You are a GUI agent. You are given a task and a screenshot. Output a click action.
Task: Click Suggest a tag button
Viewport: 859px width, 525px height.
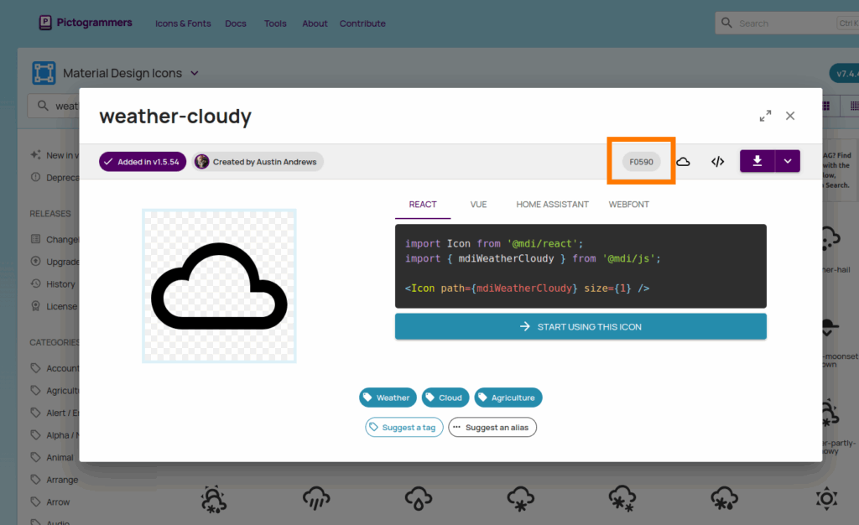(403, 427)
